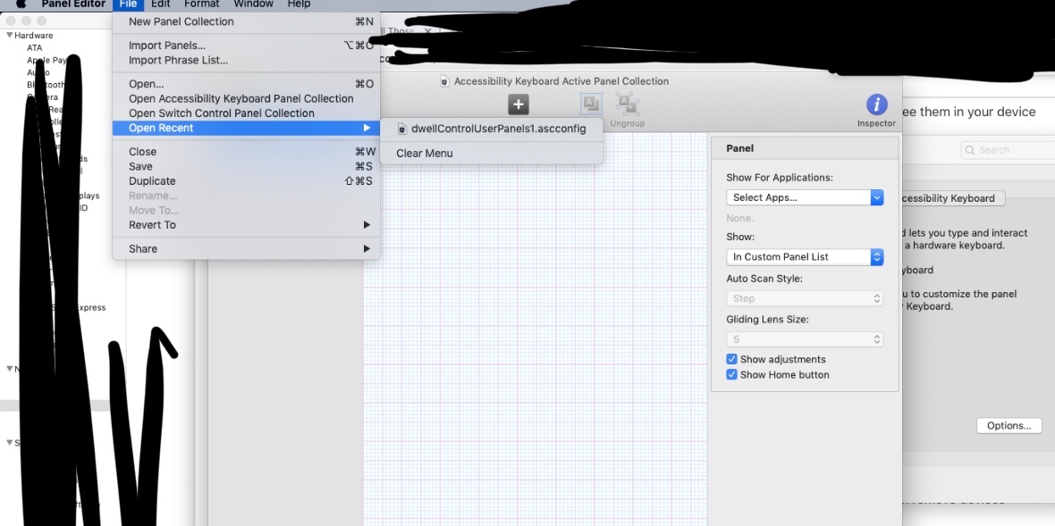Expand the Share submenu
This screenshot has height=526, width=1055.
point(246,248)
